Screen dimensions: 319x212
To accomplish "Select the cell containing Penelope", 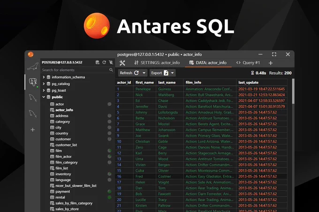I will click(145, 89).
